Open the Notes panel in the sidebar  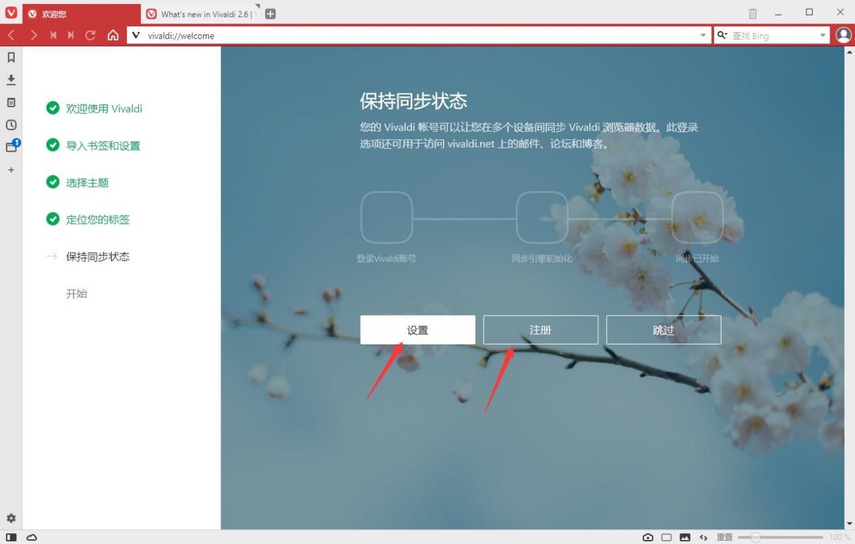tap(11, 102)
